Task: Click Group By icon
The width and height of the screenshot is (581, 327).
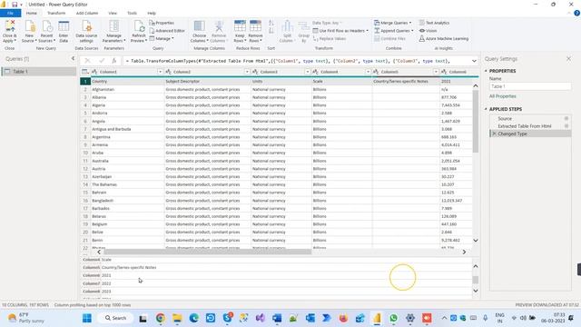Action: [x=304, y=26]
